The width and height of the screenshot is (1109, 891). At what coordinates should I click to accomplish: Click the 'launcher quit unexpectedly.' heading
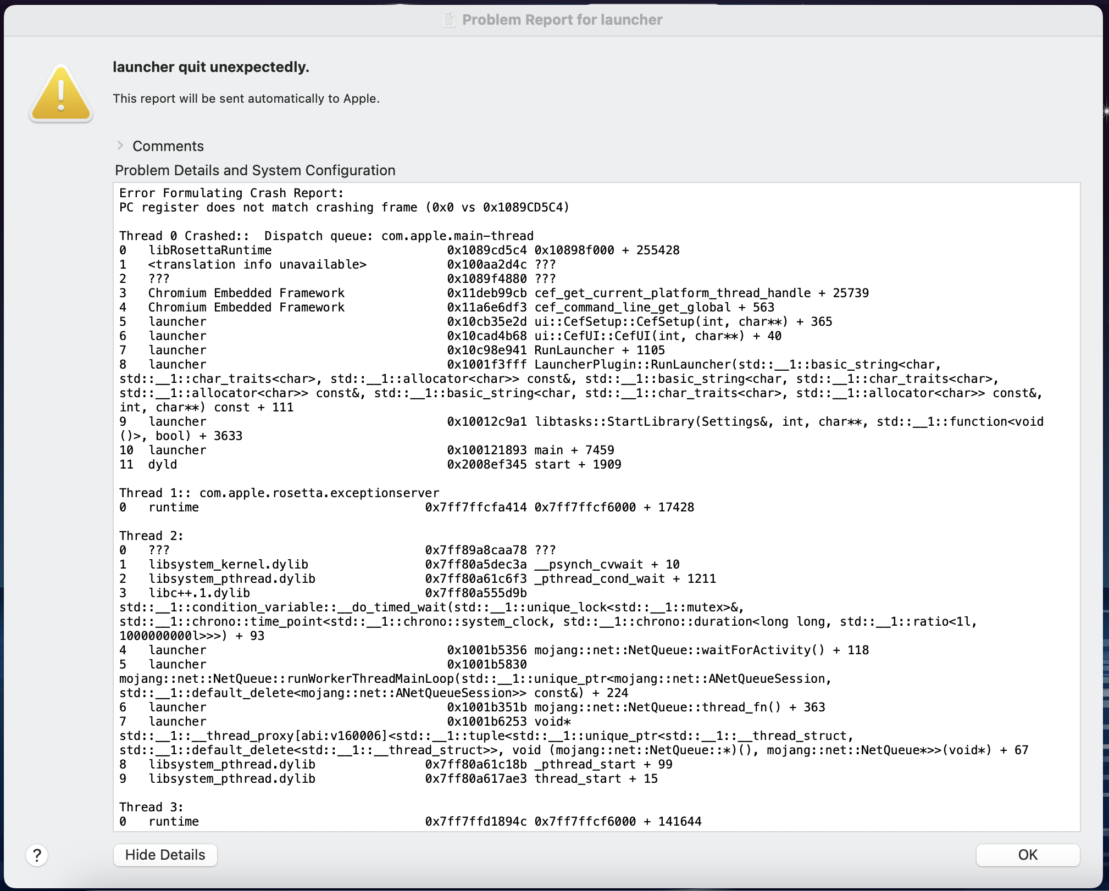click(x=211, y=67)
